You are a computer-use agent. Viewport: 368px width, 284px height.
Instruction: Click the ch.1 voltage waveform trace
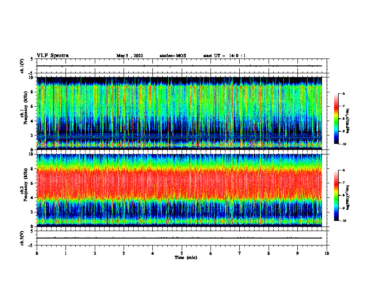[x=179, y=66]
